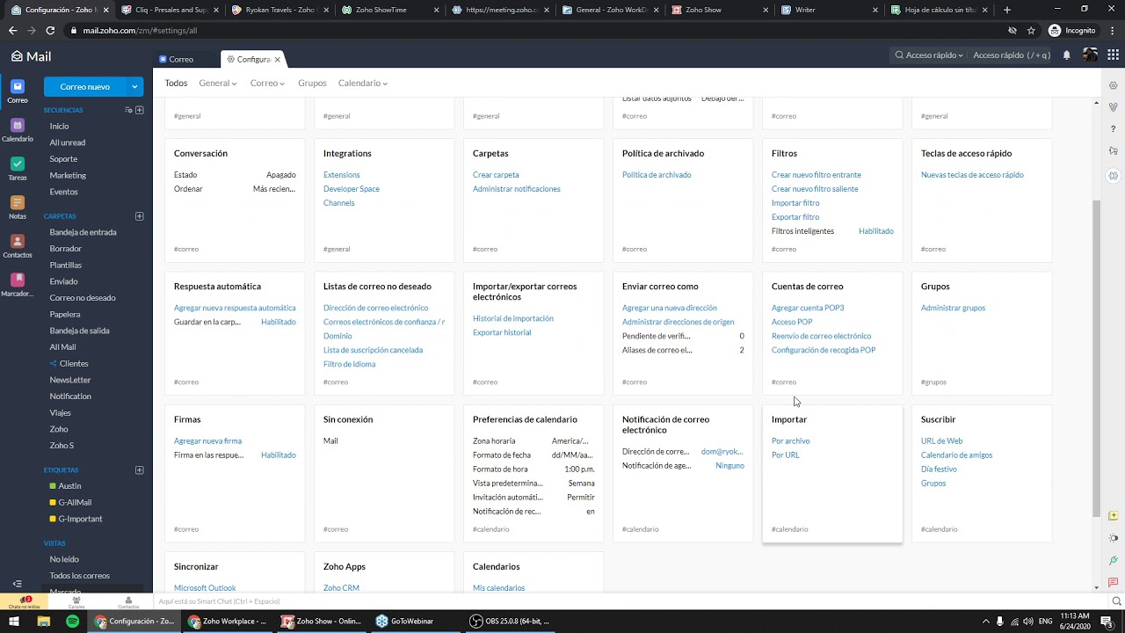Change Notificación de agenda Ninguno setting
Screen dimensions: 1125x633
point(729,466)
